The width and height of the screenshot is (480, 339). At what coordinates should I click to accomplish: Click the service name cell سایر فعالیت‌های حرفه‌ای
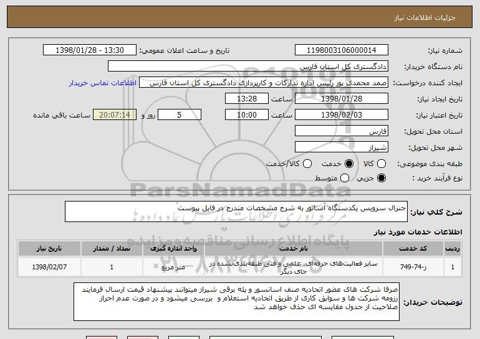(x=293, y=267)
